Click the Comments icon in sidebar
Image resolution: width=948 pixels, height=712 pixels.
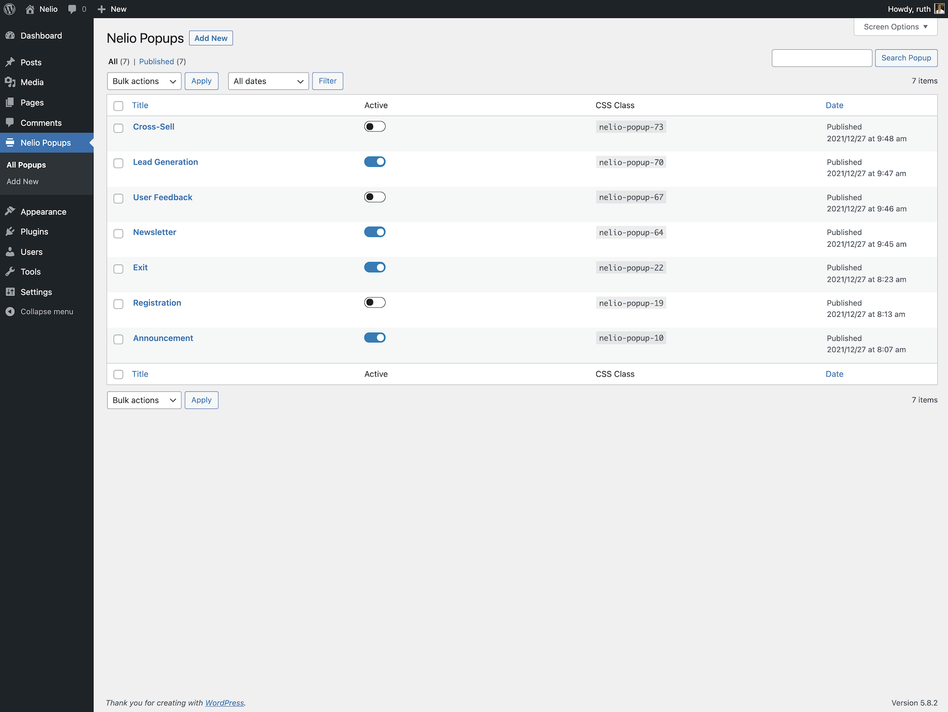10,122
